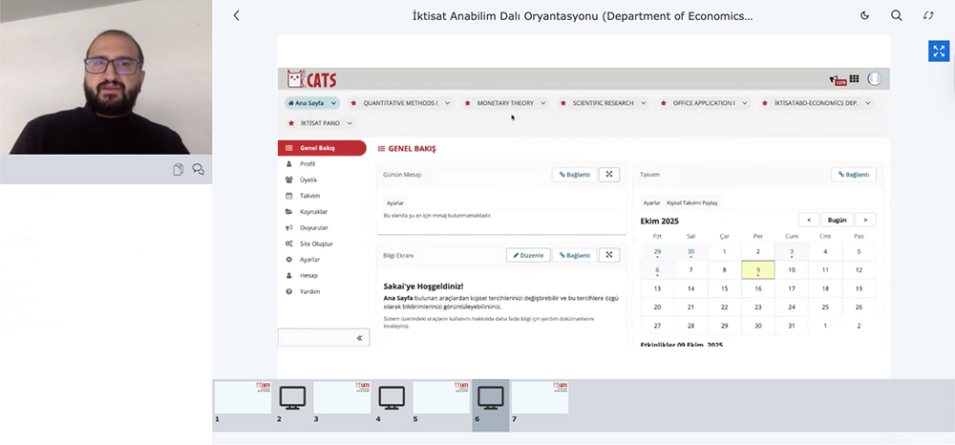Click the back arrow in viewer header
955x445 pixels.
pyautogui.click(x=237, y=15)
